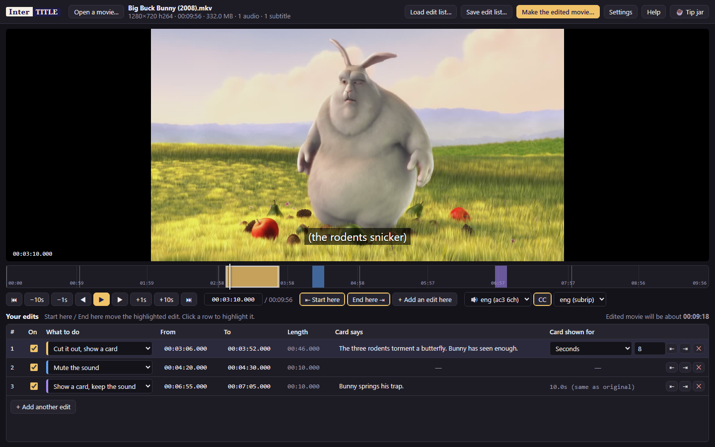Open the 'Cut it out, show a card' dropdown

[x=99, y=349]
